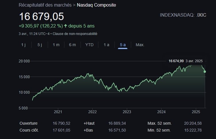Click the Min. 52 sem. label
The image size is (216, 139).
tap(159, 130)
